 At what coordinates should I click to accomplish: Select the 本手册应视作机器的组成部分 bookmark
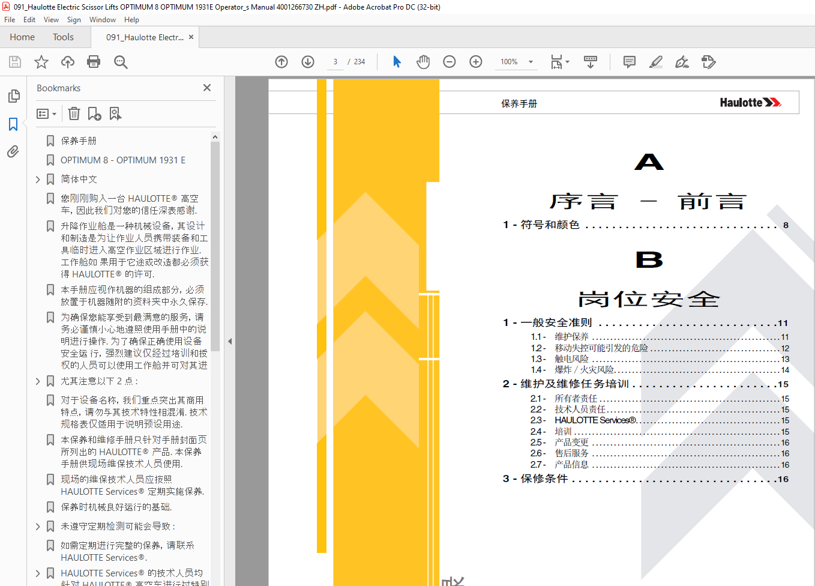[x=134, y=296]
